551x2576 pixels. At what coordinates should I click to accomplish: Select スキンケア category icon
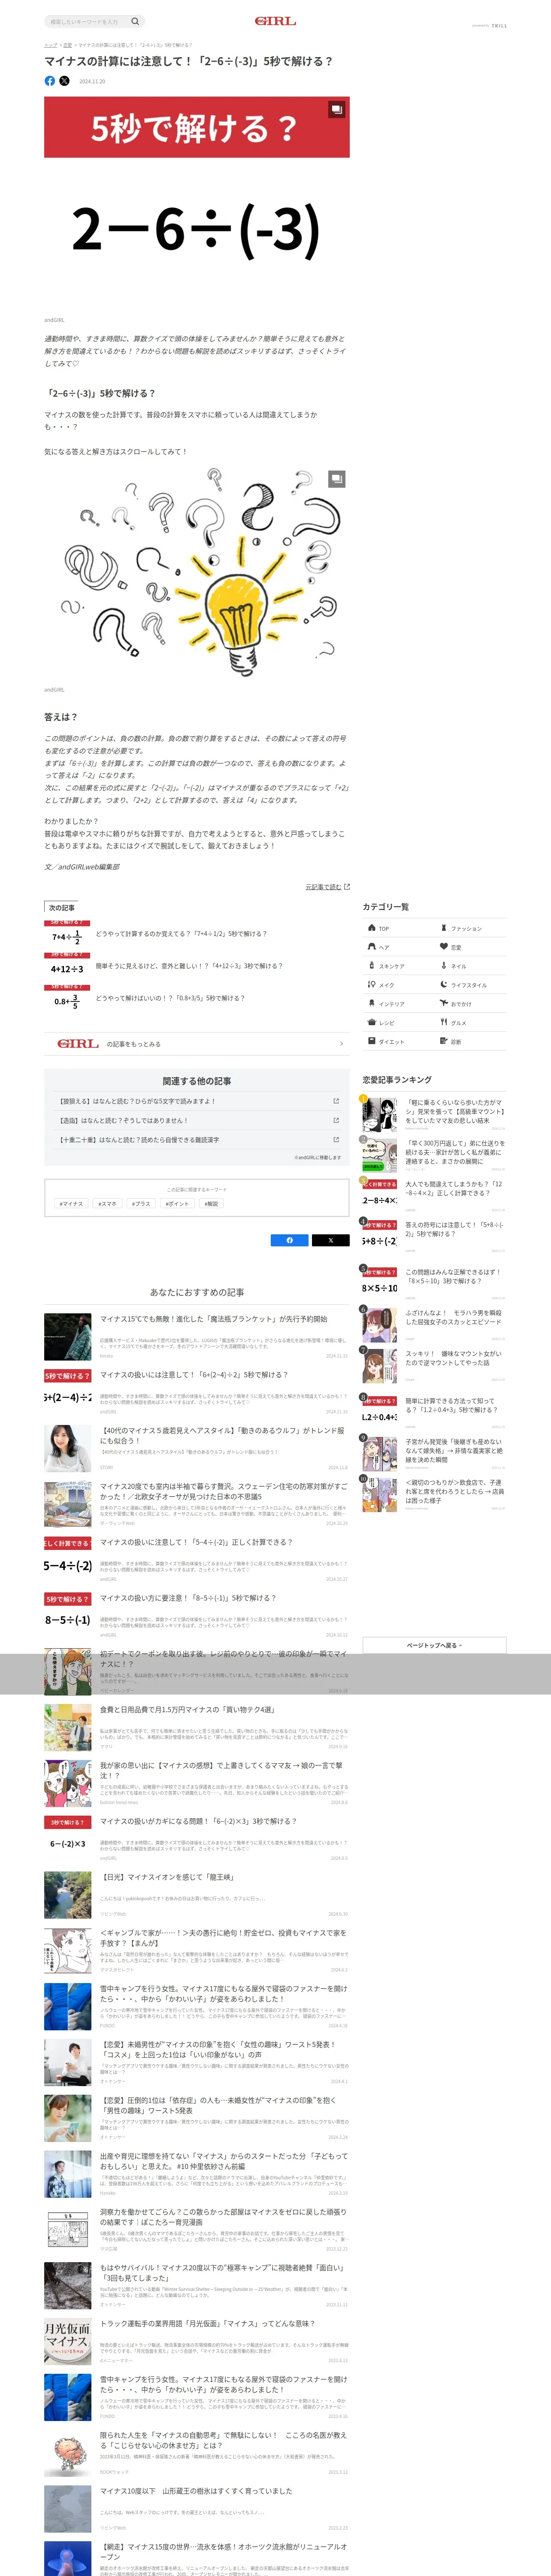372,966
